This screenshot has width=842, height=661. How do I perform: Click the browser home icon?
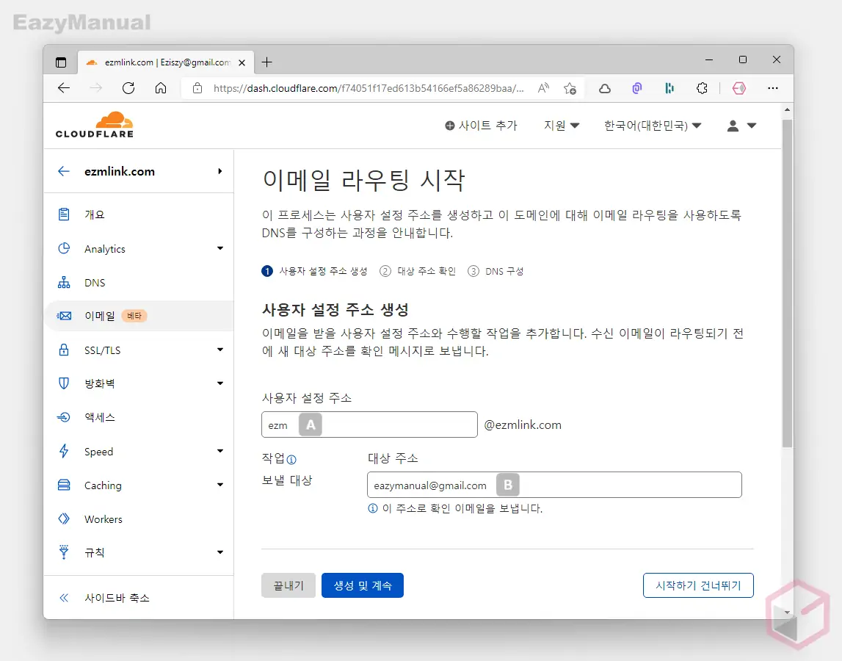[161, 88]
